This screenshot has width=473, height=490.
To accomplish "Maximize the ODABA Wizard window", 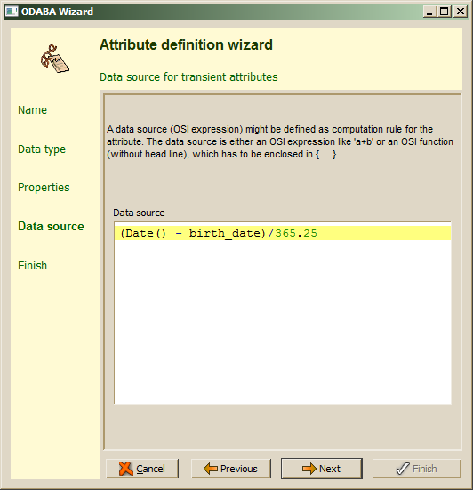I will pos(444,12).
